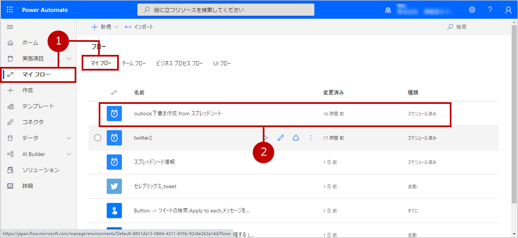Switch to the チーム フロー tab
This screenshot has height=238, width=518.
click(134, 63)
